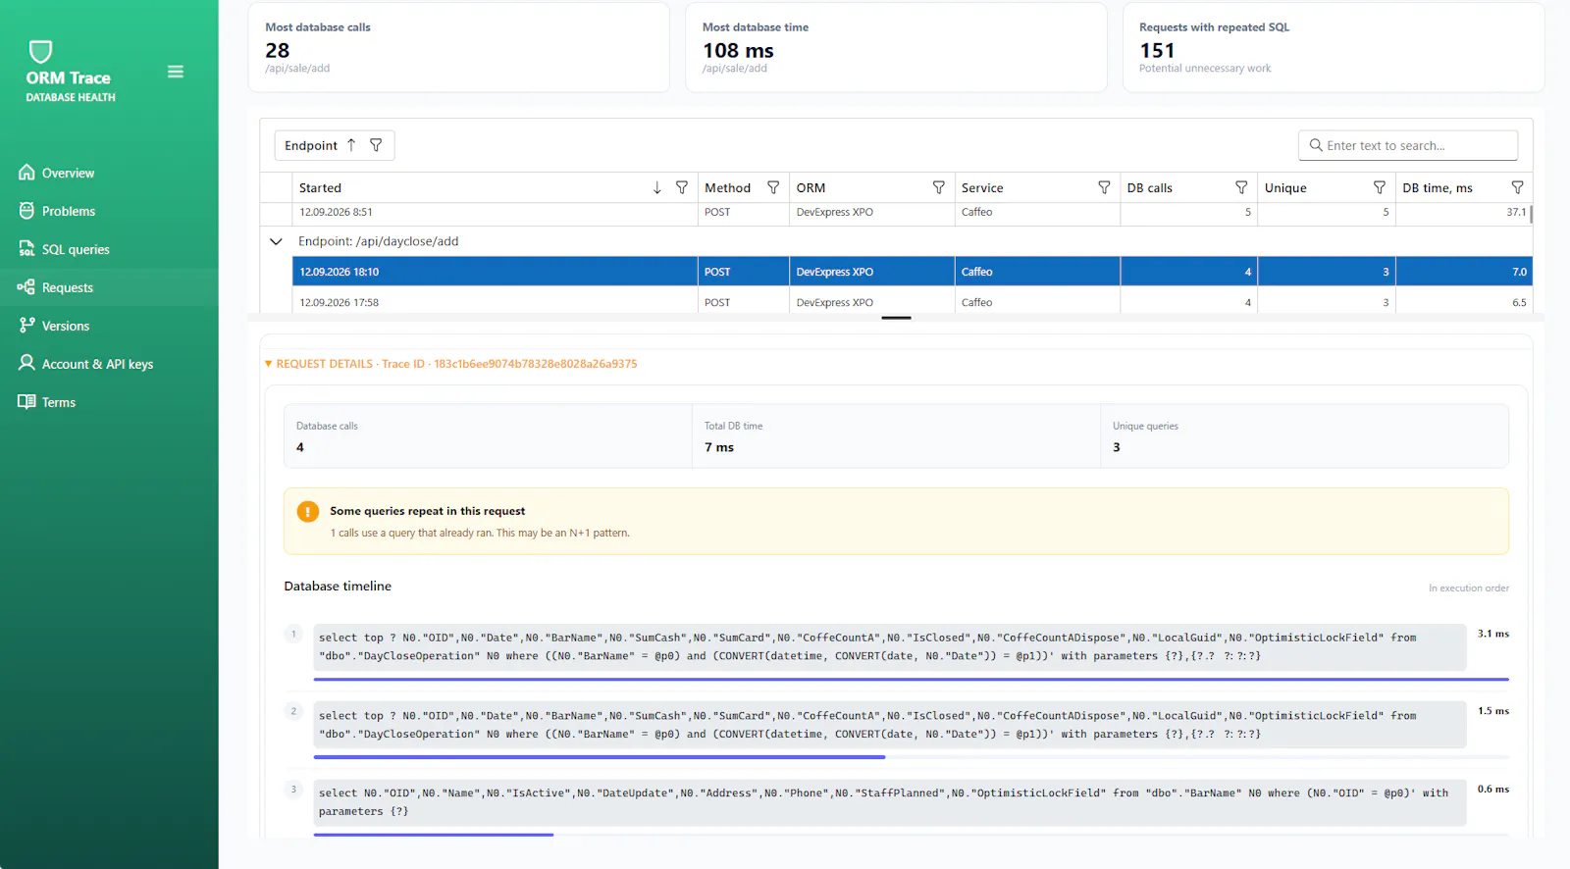Click the Terms book icon
This screenshot has width=1570, height=869.
tap(26, 401)
